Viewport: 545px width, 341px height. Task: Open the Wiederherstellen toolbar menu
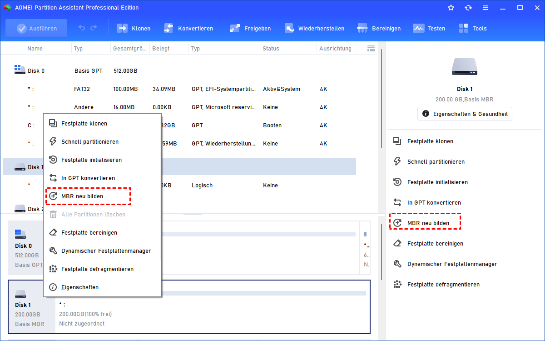click(314, 28)
